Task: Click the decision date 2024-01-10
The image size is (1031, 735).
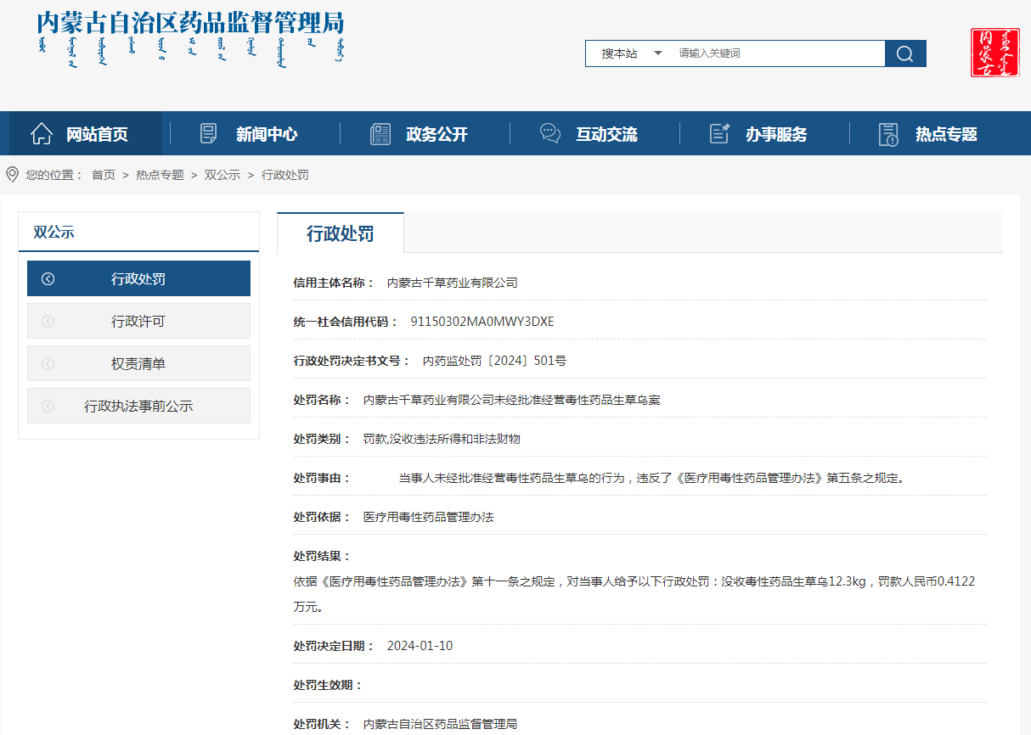Action: point(420,646)
